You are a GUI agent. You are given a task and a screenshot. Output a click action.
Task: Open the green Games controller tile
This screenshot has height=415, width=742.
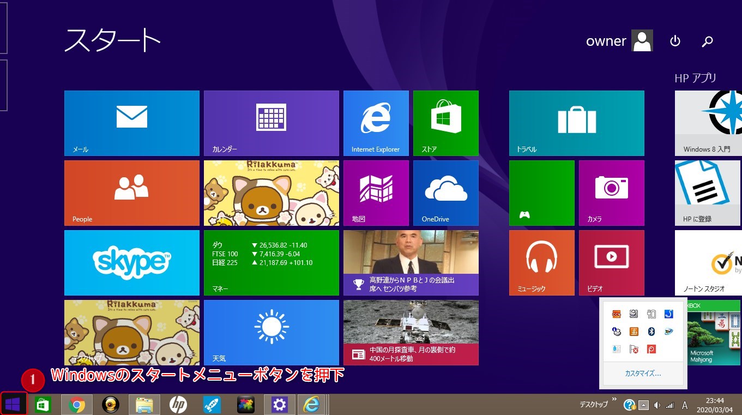click(x=542, y=193)
